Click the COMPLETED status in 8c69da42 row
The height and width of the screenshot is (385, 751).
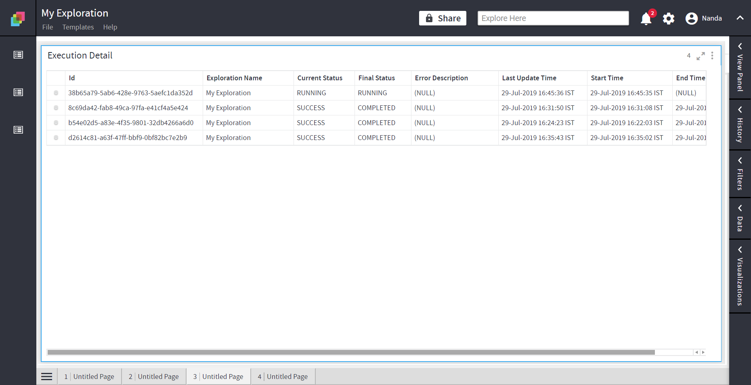pos(376,108)
